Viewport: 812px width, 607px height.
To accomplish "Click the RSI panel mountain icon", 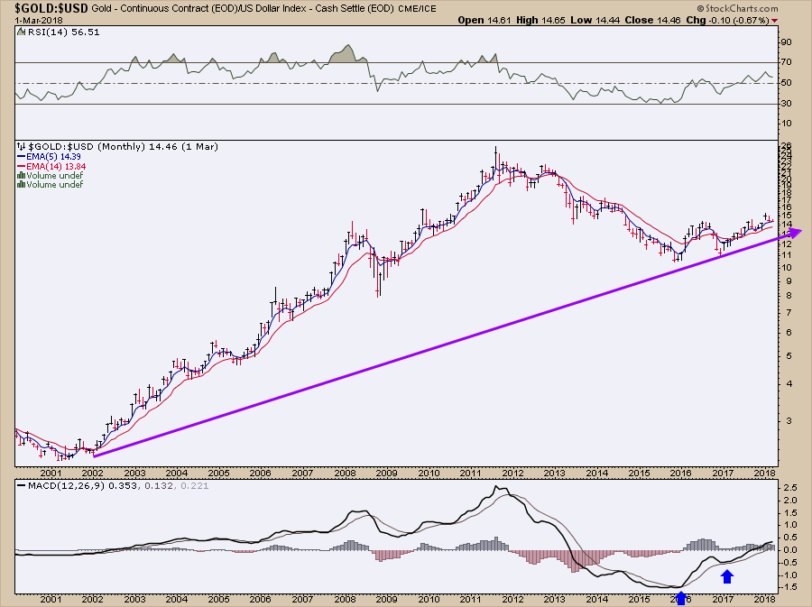I will click(x=22, y=32).
